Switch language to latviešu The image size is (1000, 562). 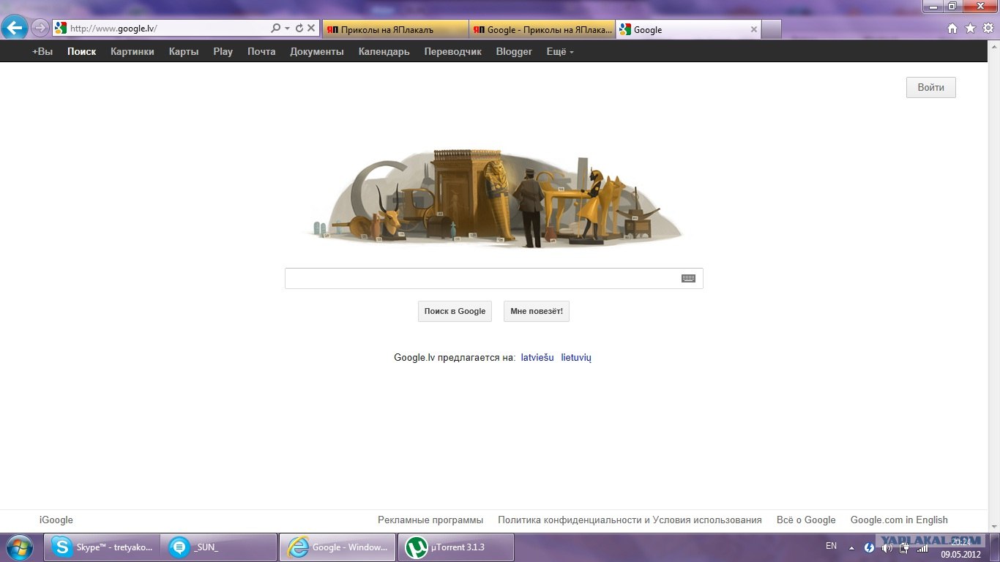pos(537,357)
